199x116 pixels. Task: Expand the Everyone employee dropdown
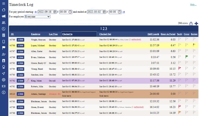[37, 16]
